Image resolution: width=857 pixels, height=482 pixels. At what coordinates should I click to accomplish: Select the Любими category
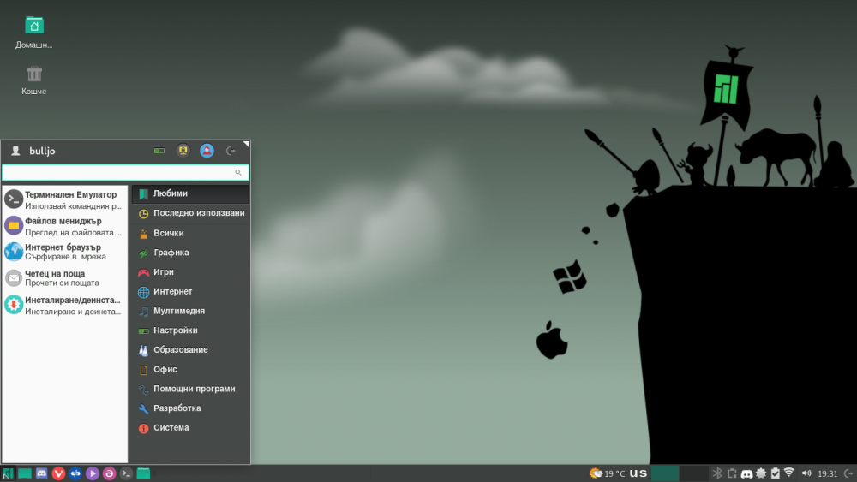pyautogui.click(x=190, y=193)
